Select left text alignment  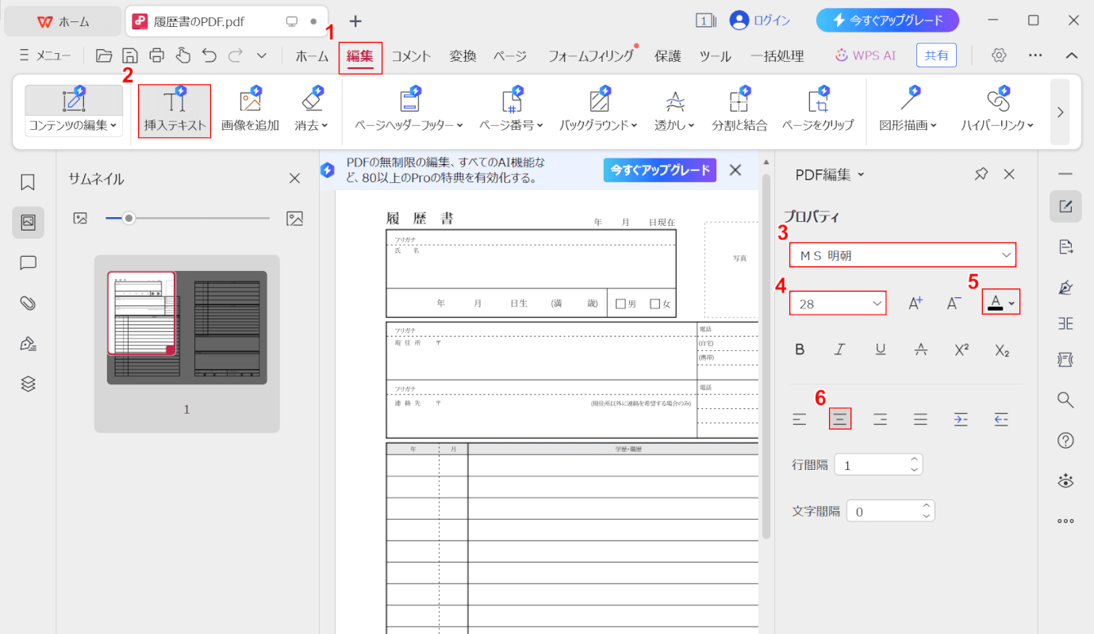coord(800,418)
